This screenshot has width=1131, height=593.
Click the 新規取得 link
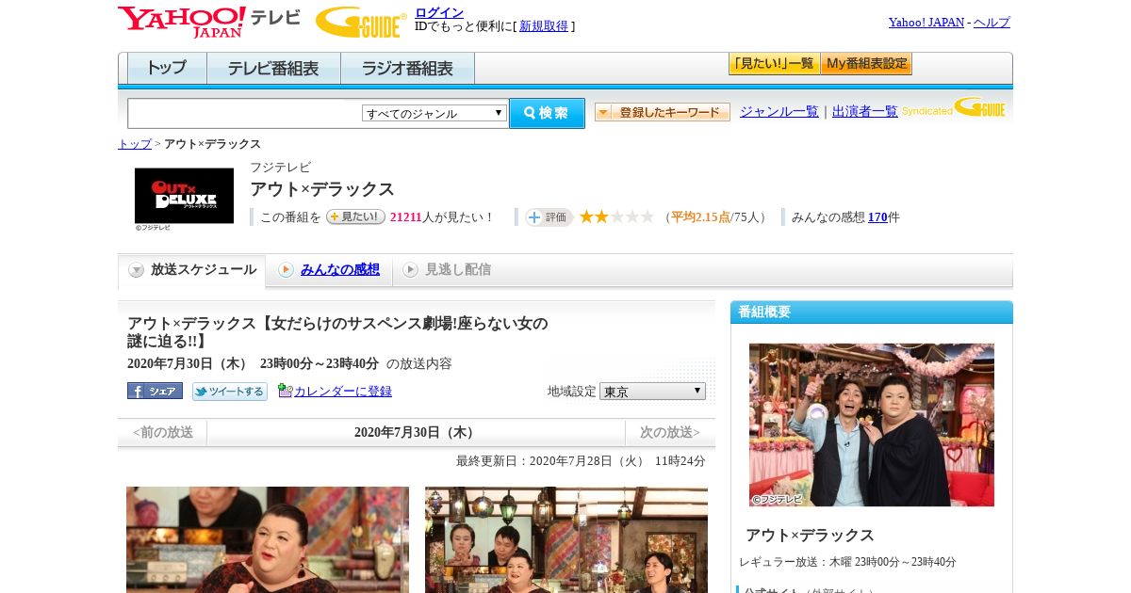[x=544, y=26]
